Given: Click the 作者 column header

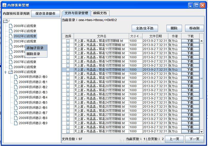Looking at the screenshot, I should [x=175, y=36].
